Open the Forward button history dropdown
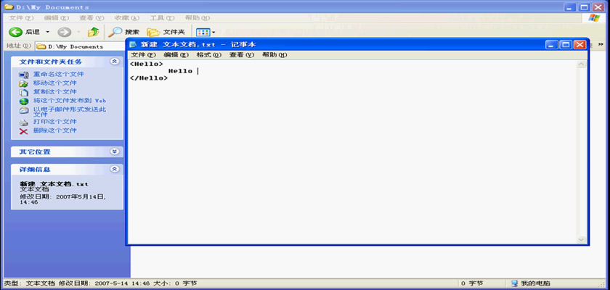610x290 pixels. click(78, 32)
